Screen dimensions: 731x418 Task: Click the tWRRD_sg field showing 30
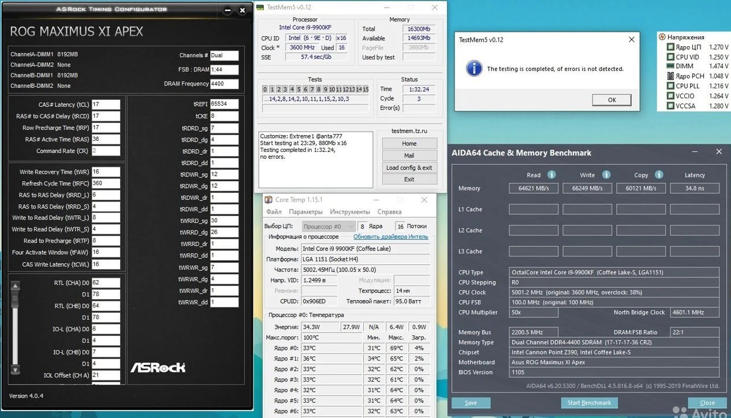tap(224, 221)
